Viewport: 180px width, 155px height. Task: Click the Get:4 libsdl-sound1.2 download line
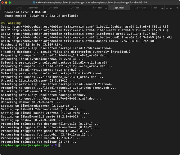[86, 37]
